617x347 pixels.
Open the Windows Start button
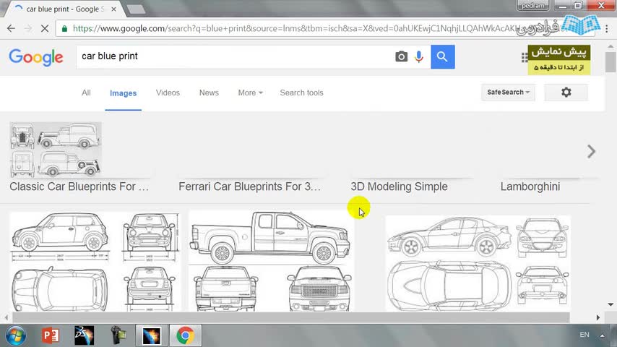15,335
